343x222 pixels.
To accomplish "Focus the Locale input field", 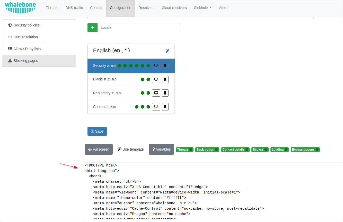I will click(x=138, y=27).
